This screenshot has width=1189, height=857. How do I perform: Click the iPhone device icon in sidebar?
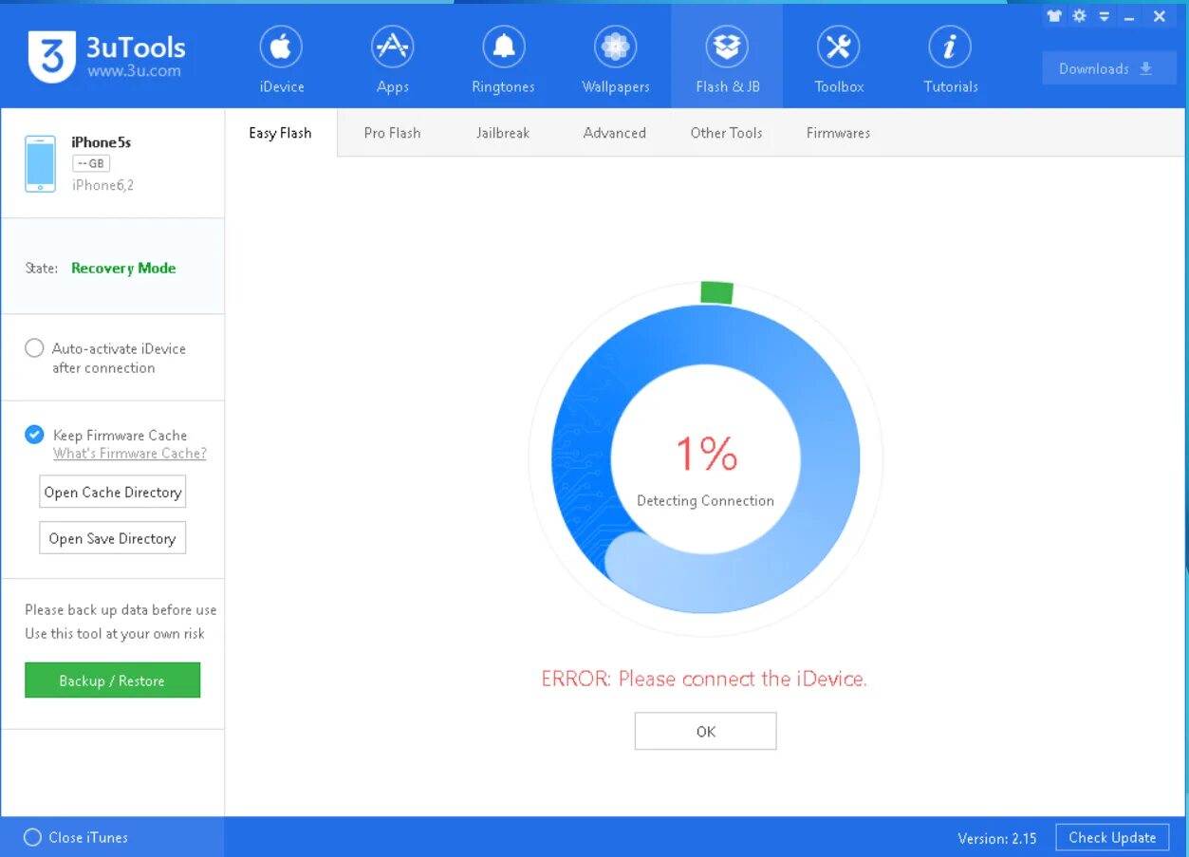(40, 164)
